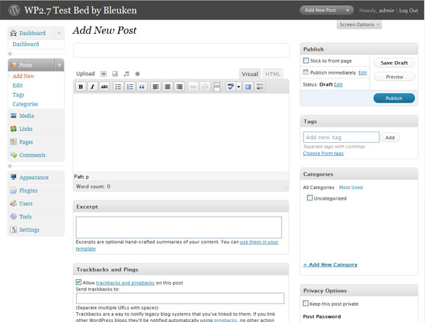
Task: Toggle the spellchecker icon
Action: click(230, 86)
